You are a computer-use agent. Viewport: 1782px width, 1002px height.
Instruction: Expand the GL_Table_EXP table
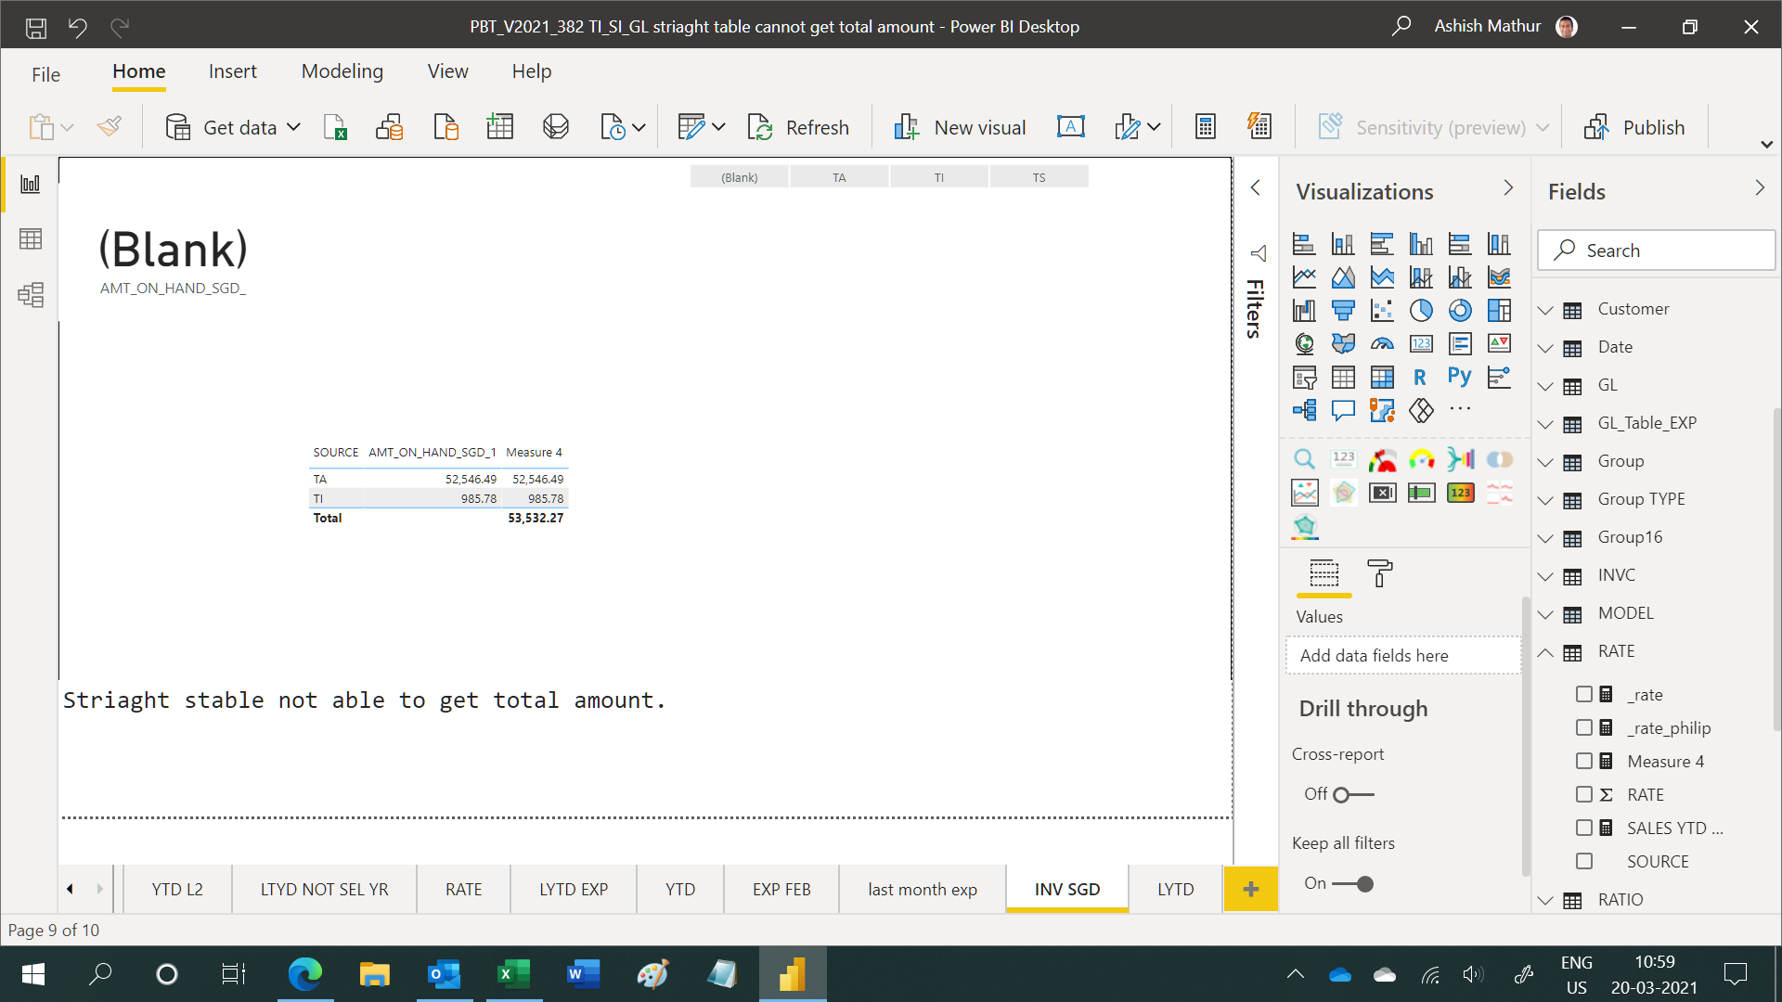tap(1545, 424)
